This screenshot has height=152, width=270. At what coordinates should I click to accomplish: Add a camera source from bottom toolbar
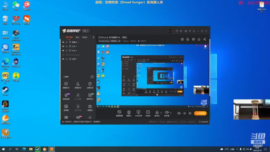click(129, 113)
